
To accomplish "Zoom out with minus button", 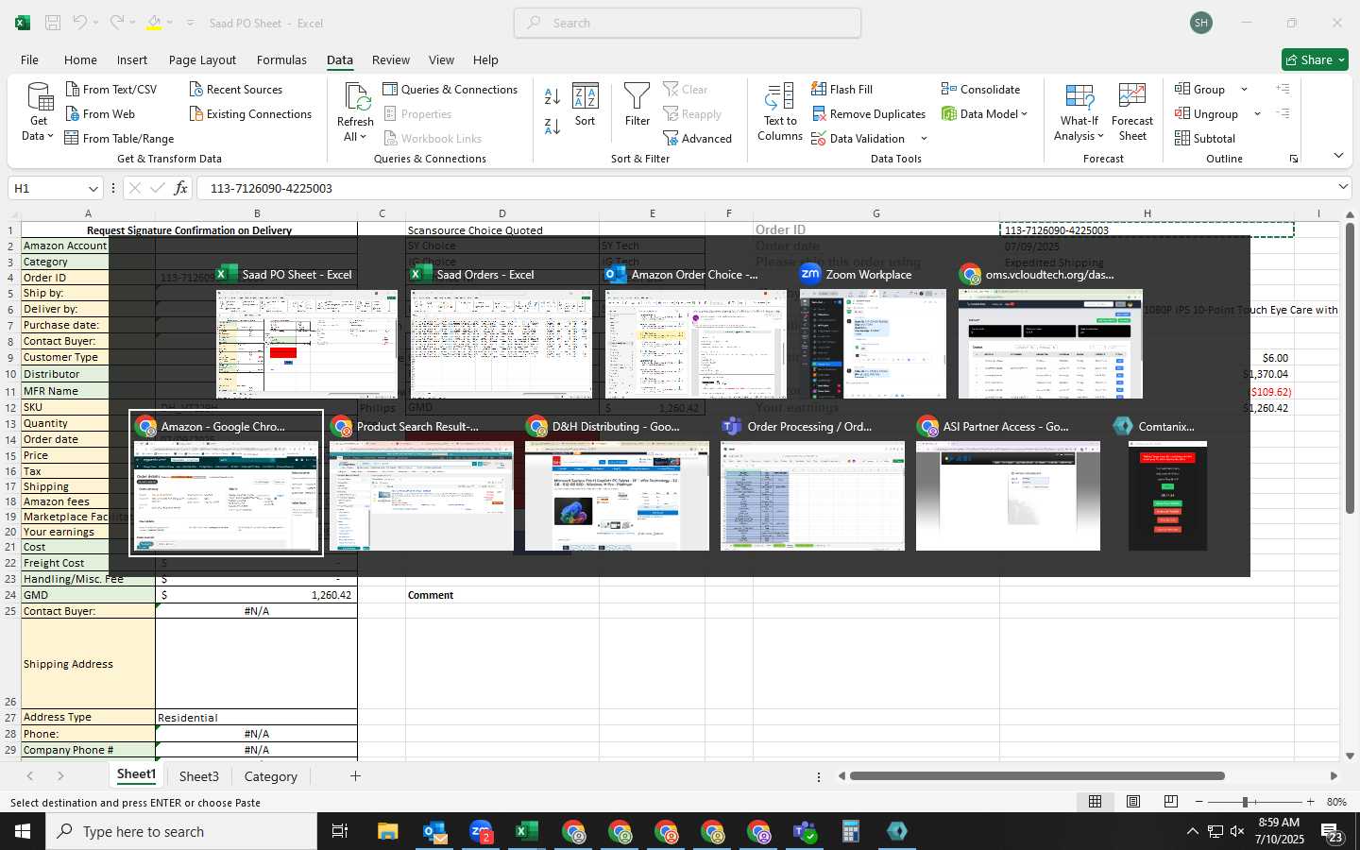I will pyautogui.click(x=1199, y=802).
